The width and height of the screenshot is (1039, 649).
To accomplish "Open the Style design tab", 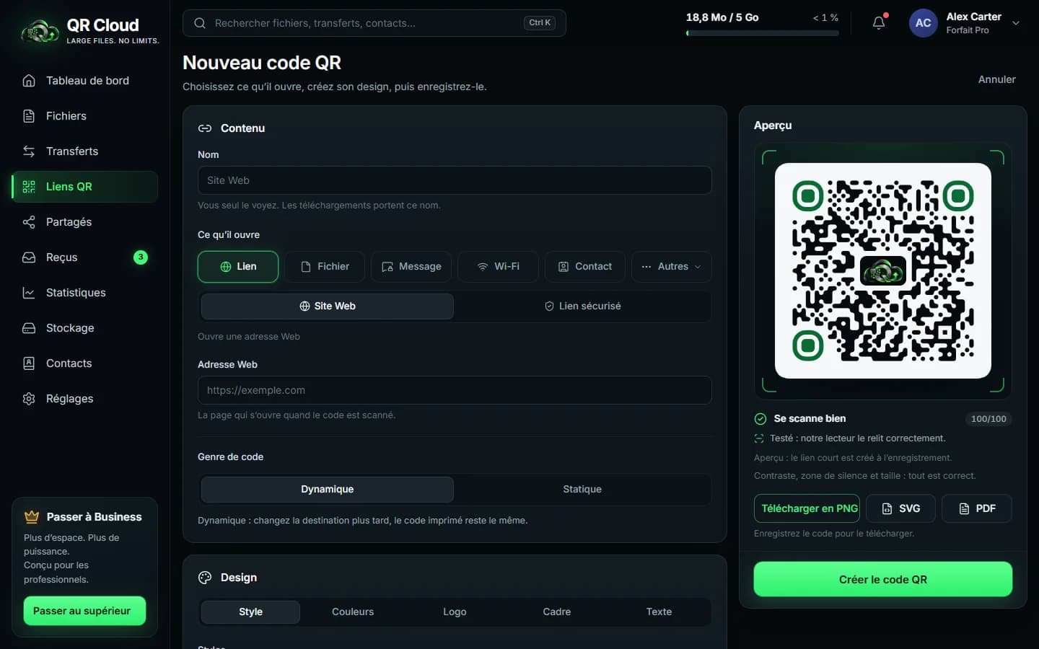I will coord(250,612).
